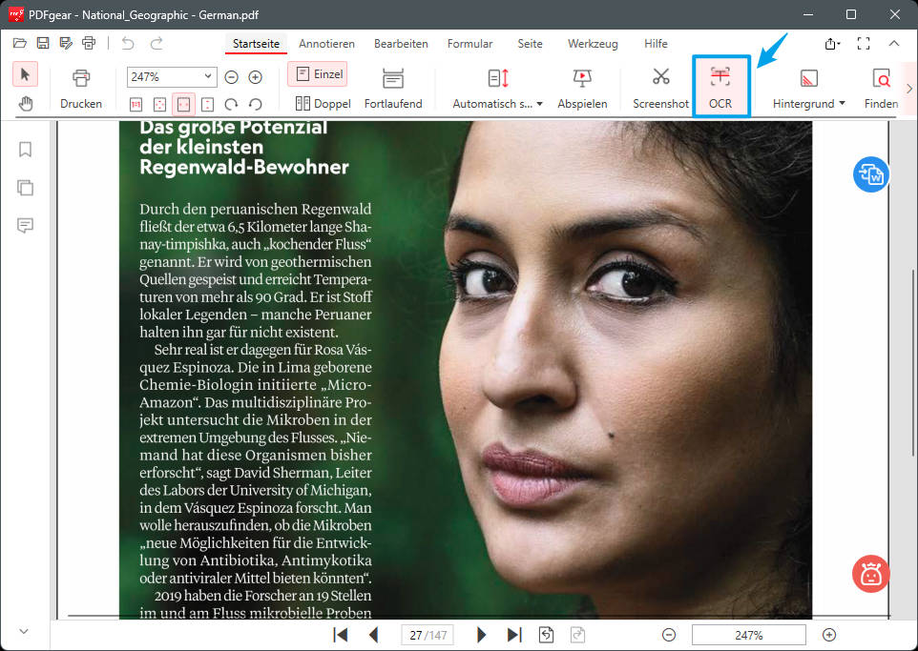
Task: Click the large Drucken print button
Action: click(81, 89)
